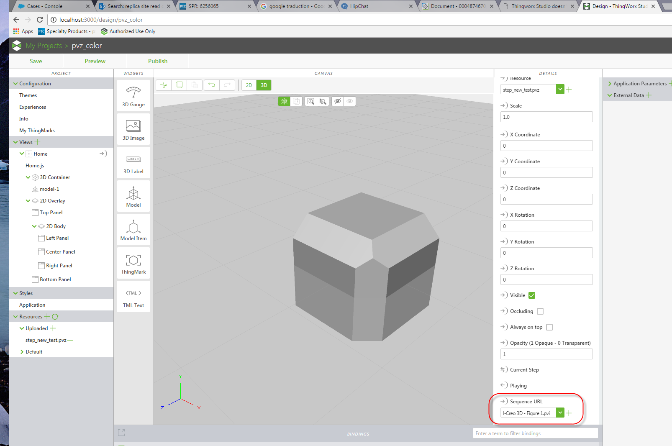Viewport: 672px width, 446px height.
Task: Collapse the Home view tree node
Action: click(22, 154)
